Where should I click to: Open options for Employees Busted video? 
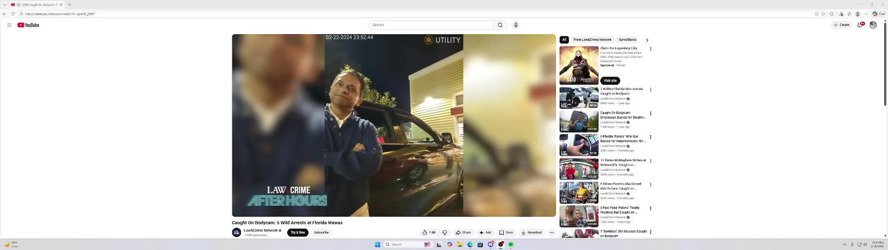pos(651,114)
